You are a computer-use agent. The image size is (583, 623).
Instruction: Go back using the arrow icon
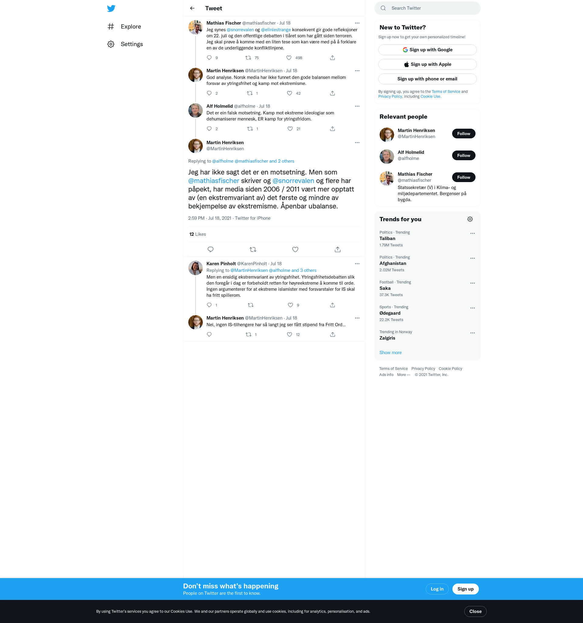[x=192, y=8]
